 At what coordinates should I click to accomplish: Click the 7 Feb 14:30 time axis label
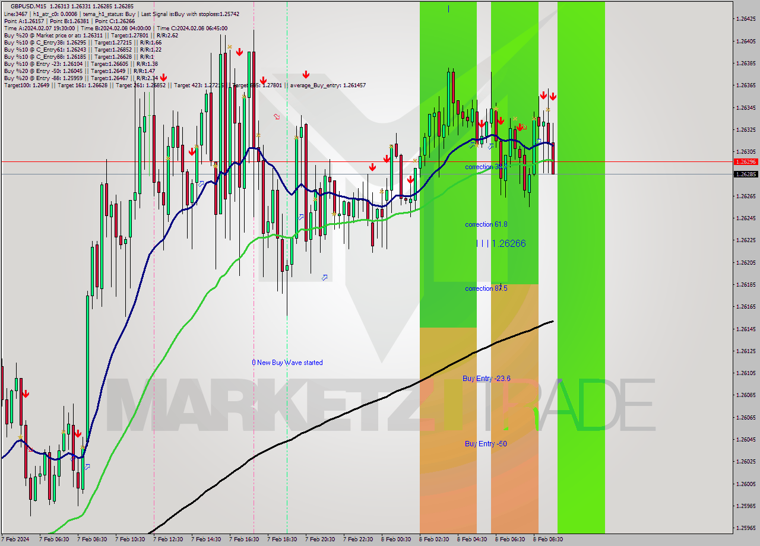point(206,539)
